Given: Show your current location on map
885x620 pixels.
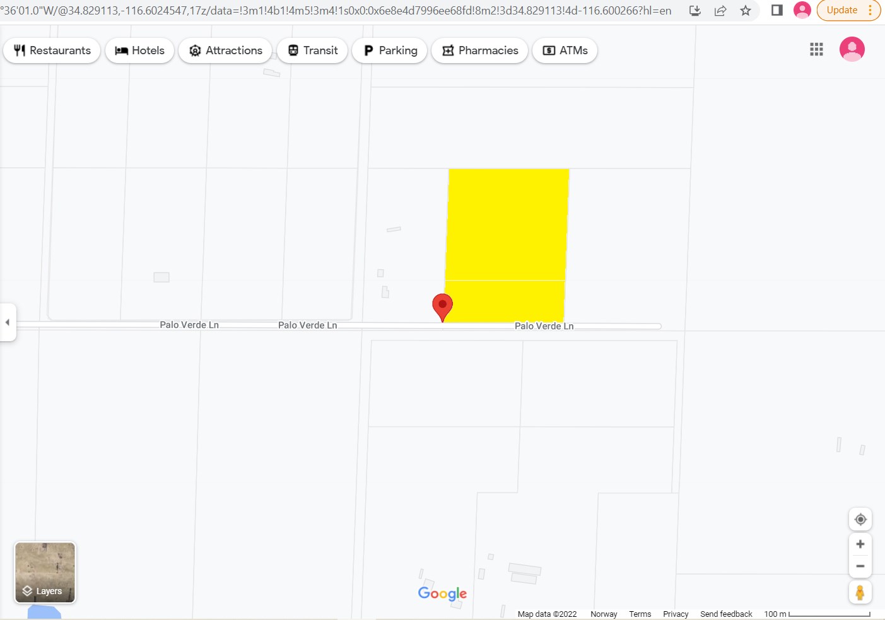Looking at the screenshot, I should [860, 520].
